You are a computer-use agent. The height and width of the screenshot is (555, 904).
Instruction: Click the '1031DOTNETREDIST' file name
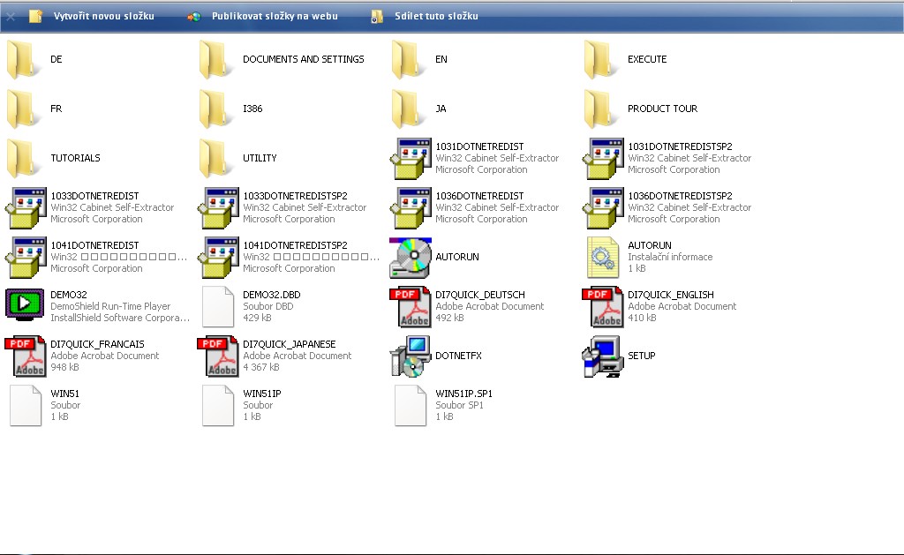coord(479,147)
